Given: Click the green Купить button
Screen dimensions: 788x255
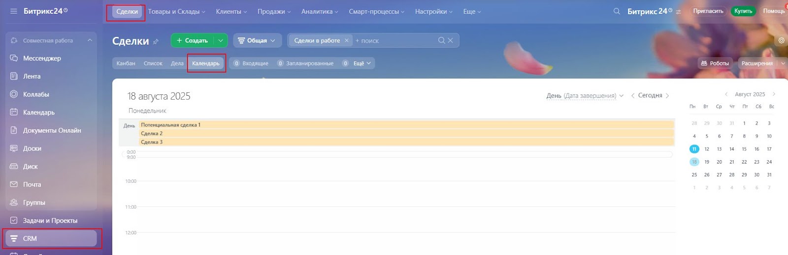Looking at the screenshot, I should (743, 11).
